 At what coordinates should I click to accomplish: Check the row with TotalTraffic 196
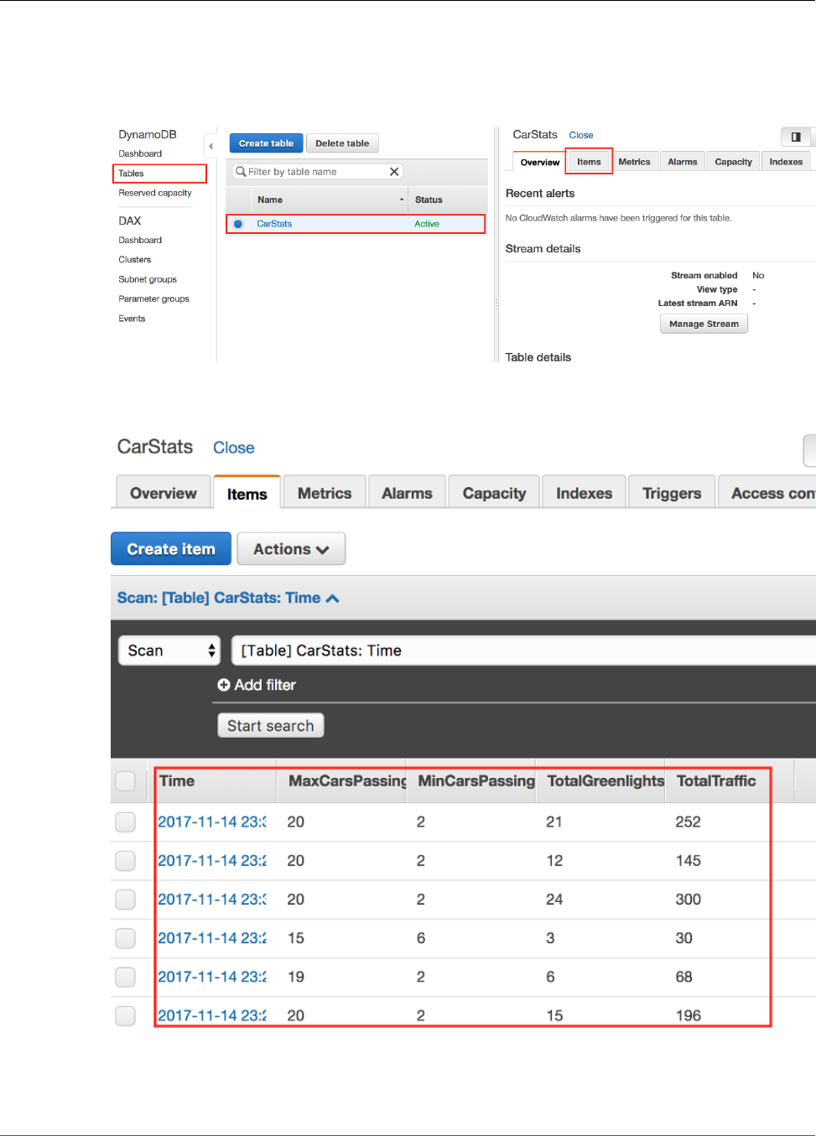point(126,1015)
